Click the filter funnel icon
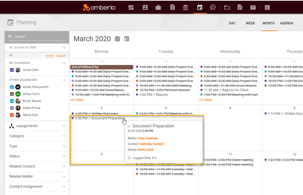 tap(11, 55)
